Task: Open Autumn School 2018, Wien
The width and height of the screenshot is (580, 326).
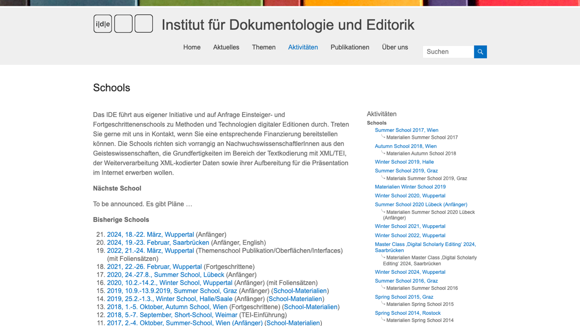Action: tap(405, 146)
